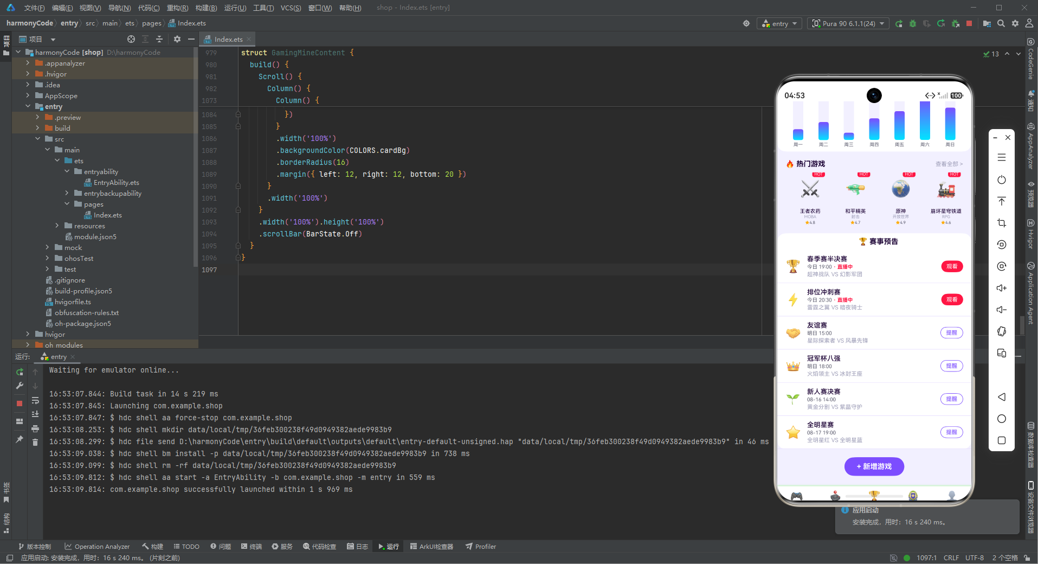The width and height of the screenshot is (1038, 564).
Task: Go to emulator home screen circle button
Action: click(1002, 419)
